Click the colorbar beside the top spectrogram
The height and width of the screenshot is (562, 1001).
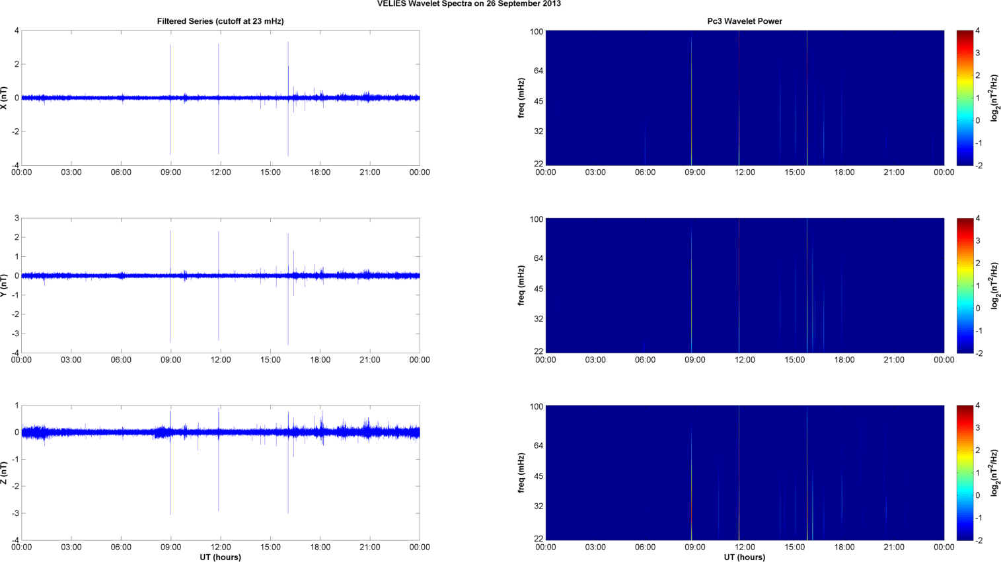coord(965,98)
